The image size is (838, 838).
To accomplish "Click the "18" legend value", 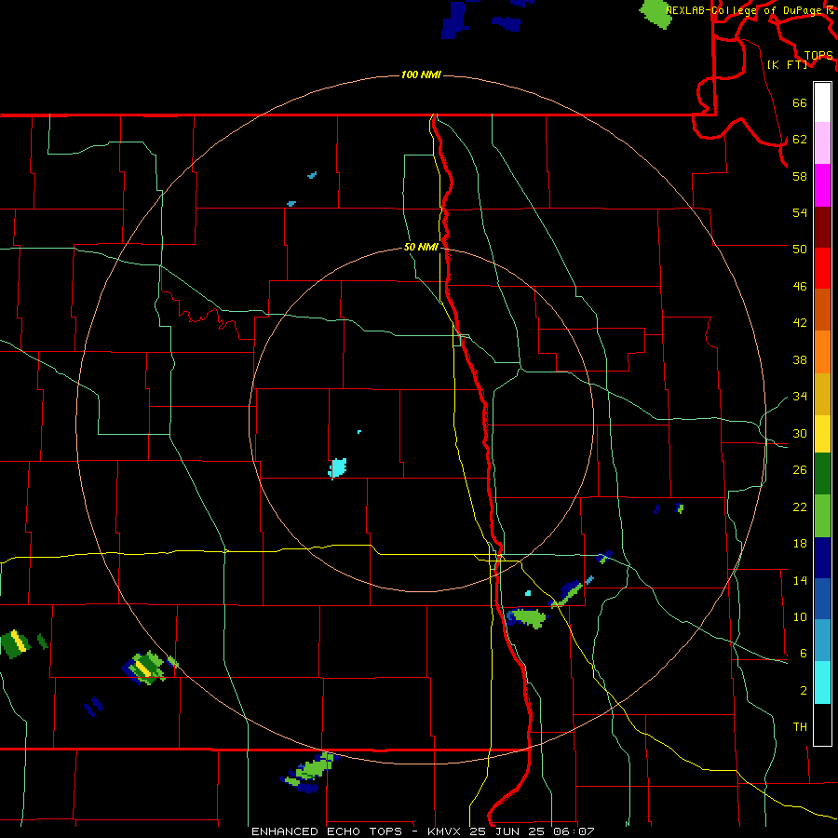I will point(800,544).
